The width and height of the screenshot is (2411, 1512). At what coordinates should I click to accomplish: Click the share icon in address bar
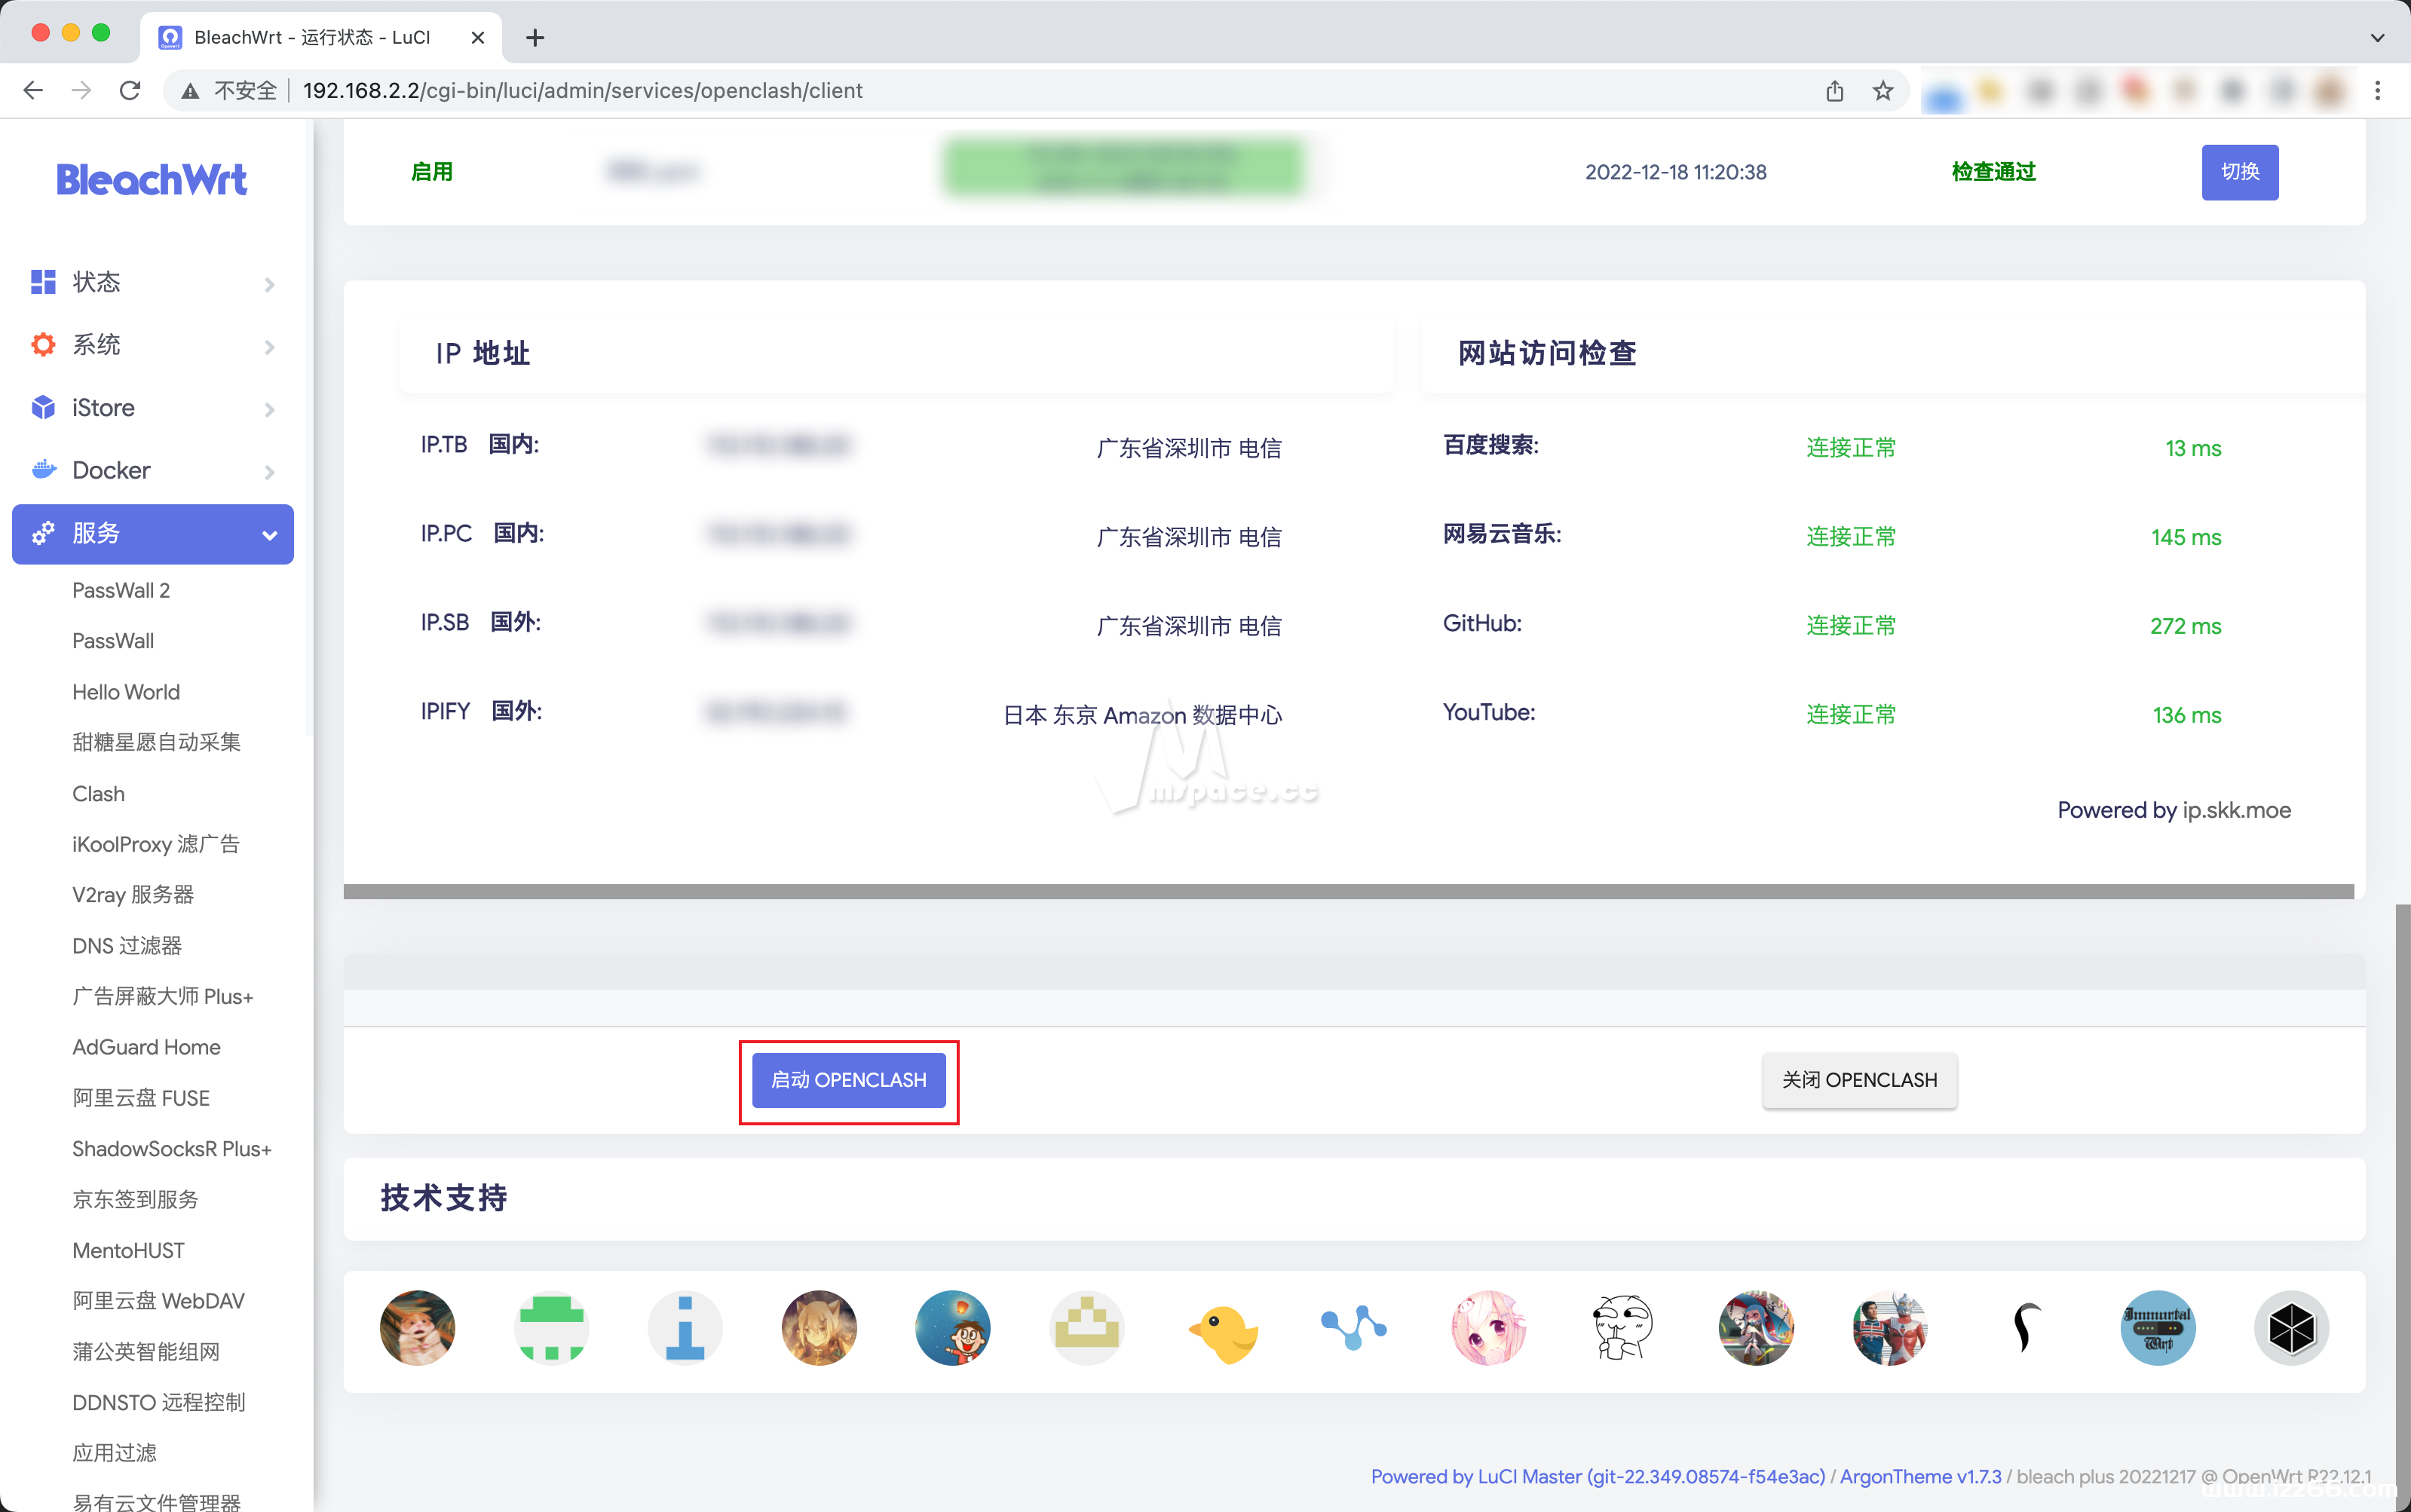[x=1834, y=90]
